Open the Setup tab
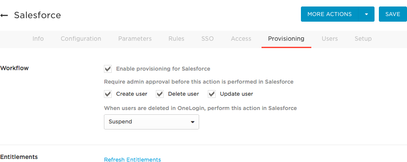The height and width of the screenshot is (162, 407). [363, 39]
